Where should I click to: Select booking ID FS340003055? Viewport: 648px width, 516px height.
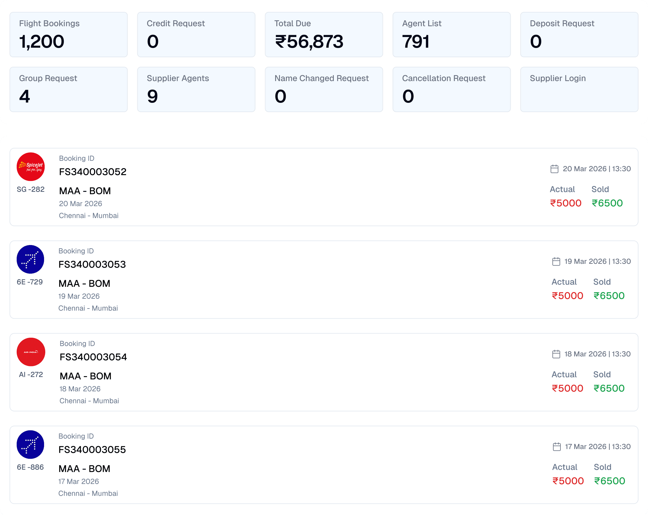click(x=92, y=450)
